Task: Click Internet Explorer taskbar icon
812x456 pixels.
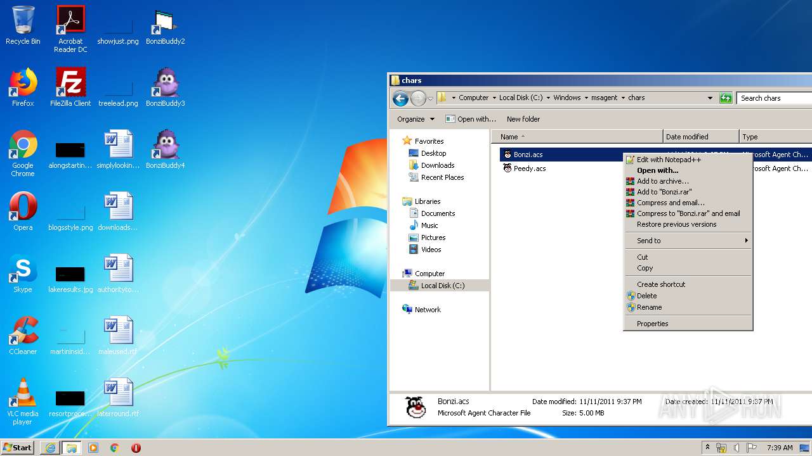Action: point(50,448)
